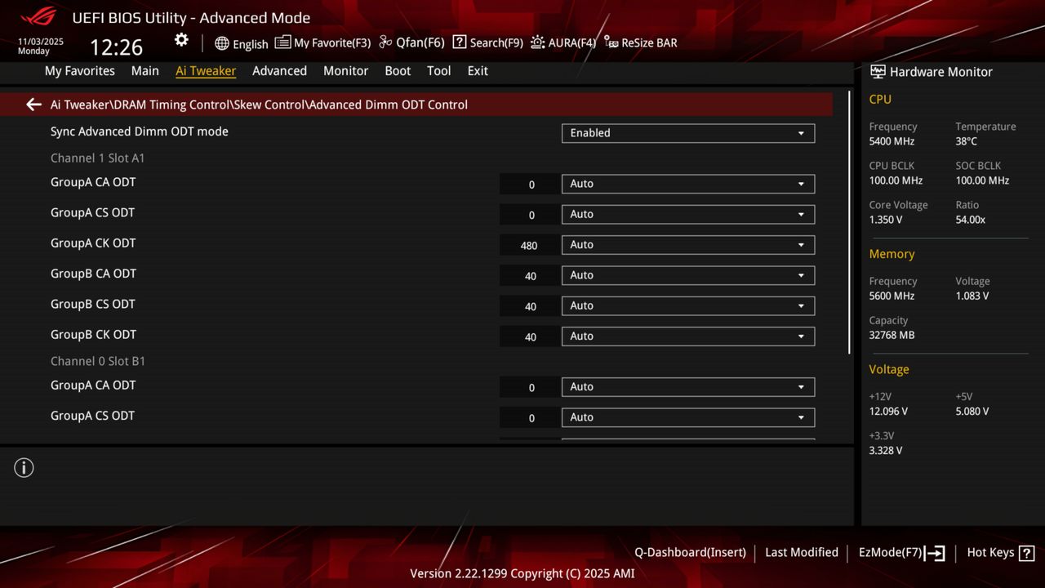The width and height of the screenshot is (1045, 588).
Task: Open the settings gear icon
Action: (180, 39)
